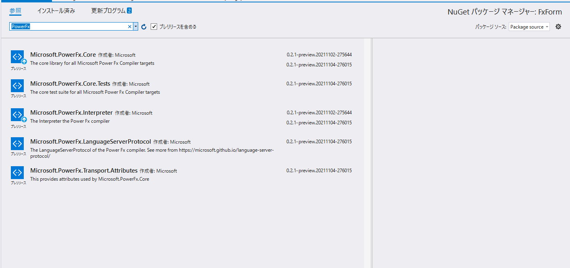Select the Microsoft.PowerFx.Transport.Attributes package title
The width and height of the screenshot is (570, 268).
pos(84,171)
